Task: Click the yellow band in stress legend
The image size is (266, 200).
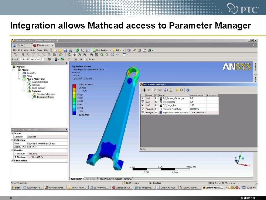Action: click(x=74, y=93)
